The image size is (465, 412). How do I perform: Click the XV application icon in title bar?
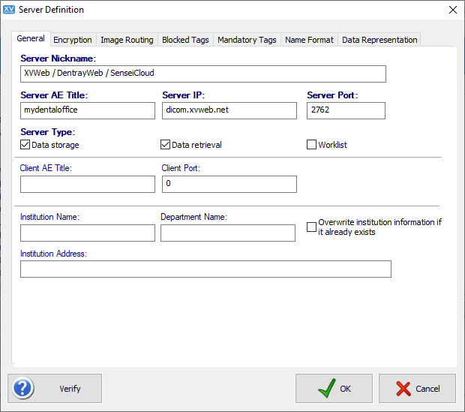(8, 10)
